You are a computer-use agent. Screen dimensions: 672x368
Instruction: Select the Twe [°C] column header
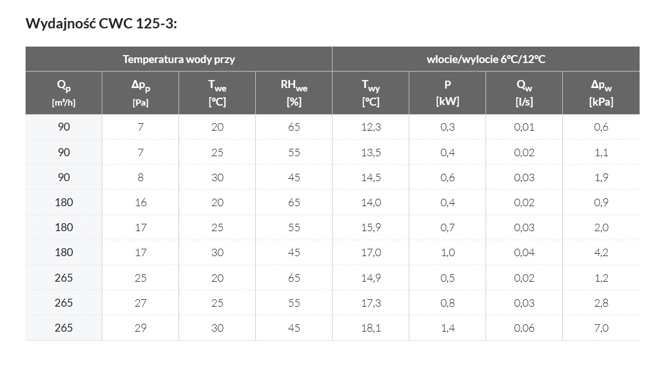click(x=217, y=93)
